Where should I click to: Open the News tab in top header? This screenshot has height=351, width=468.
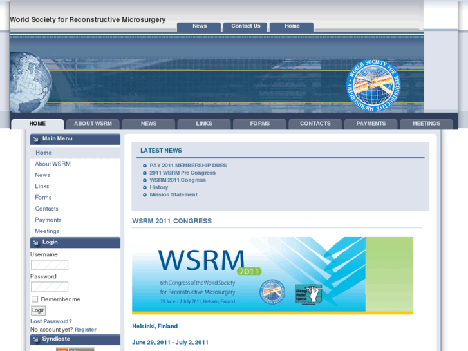(x=200, y=26)
